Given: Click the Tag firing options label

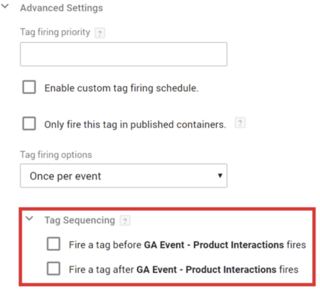Looking at the screenshot, I should point(56,155).
